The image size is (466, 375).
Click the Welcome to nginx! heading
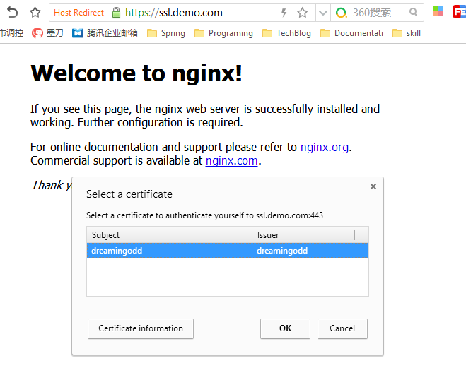[x=136, y=73]
